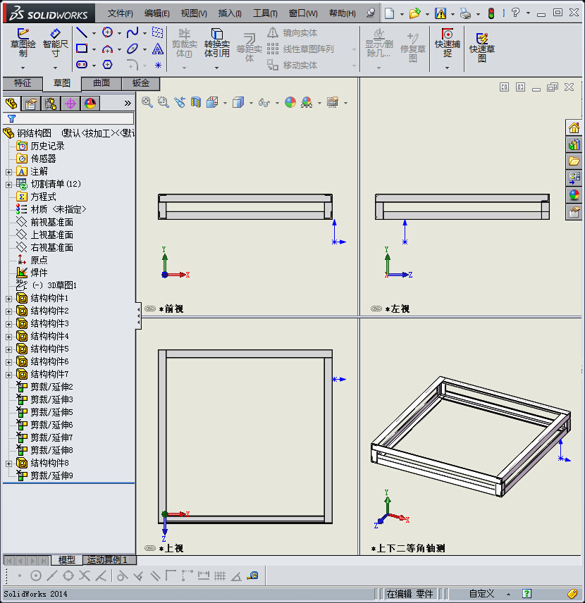Toggle the Center Point snap icon
The image size is (585, 603).
tap(36, 576)
